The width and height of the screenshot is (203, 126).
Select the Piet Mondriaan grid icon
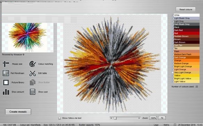pos(6,73)
